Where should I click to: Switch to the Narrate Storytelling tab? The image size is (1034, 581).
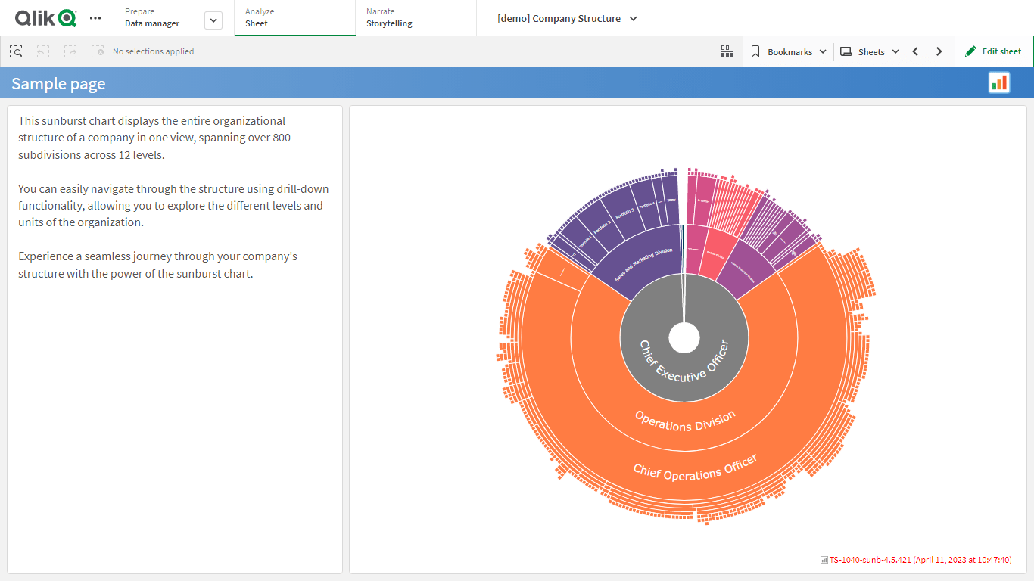[388, 17]
